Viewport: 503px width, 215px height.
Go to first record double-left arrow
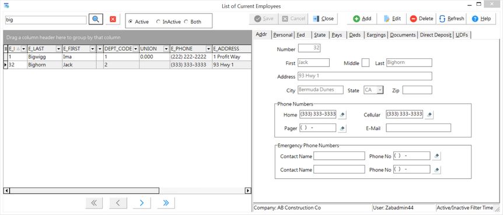[95, 203]
